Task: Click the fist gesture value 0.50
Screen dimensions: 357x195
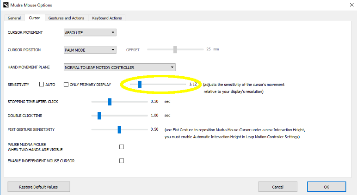Action: click(154, 129)
